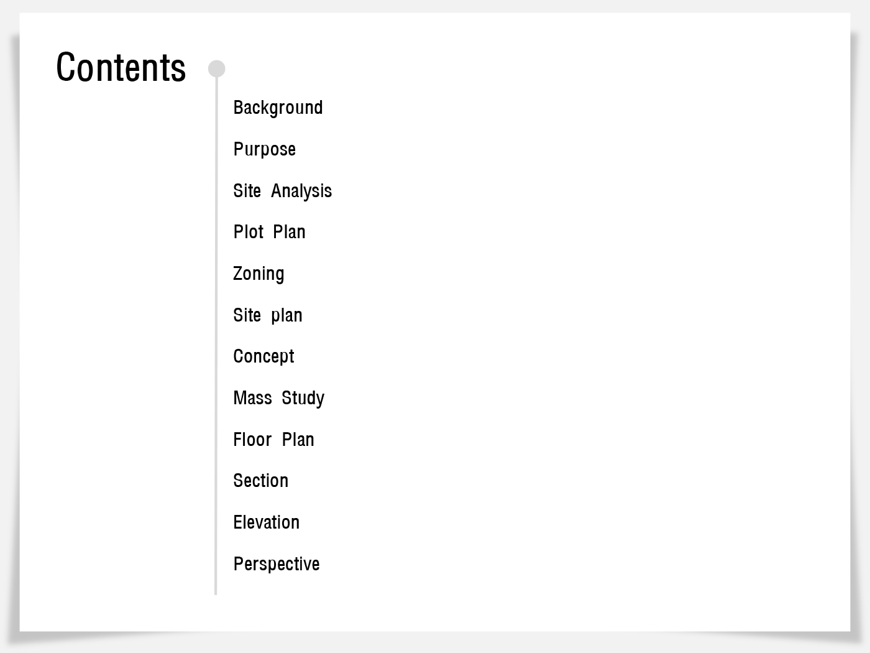Click the word Plot in Plot Plan
Image resolution: width=870 pixels, height=653 pixels.
point(249,232)
